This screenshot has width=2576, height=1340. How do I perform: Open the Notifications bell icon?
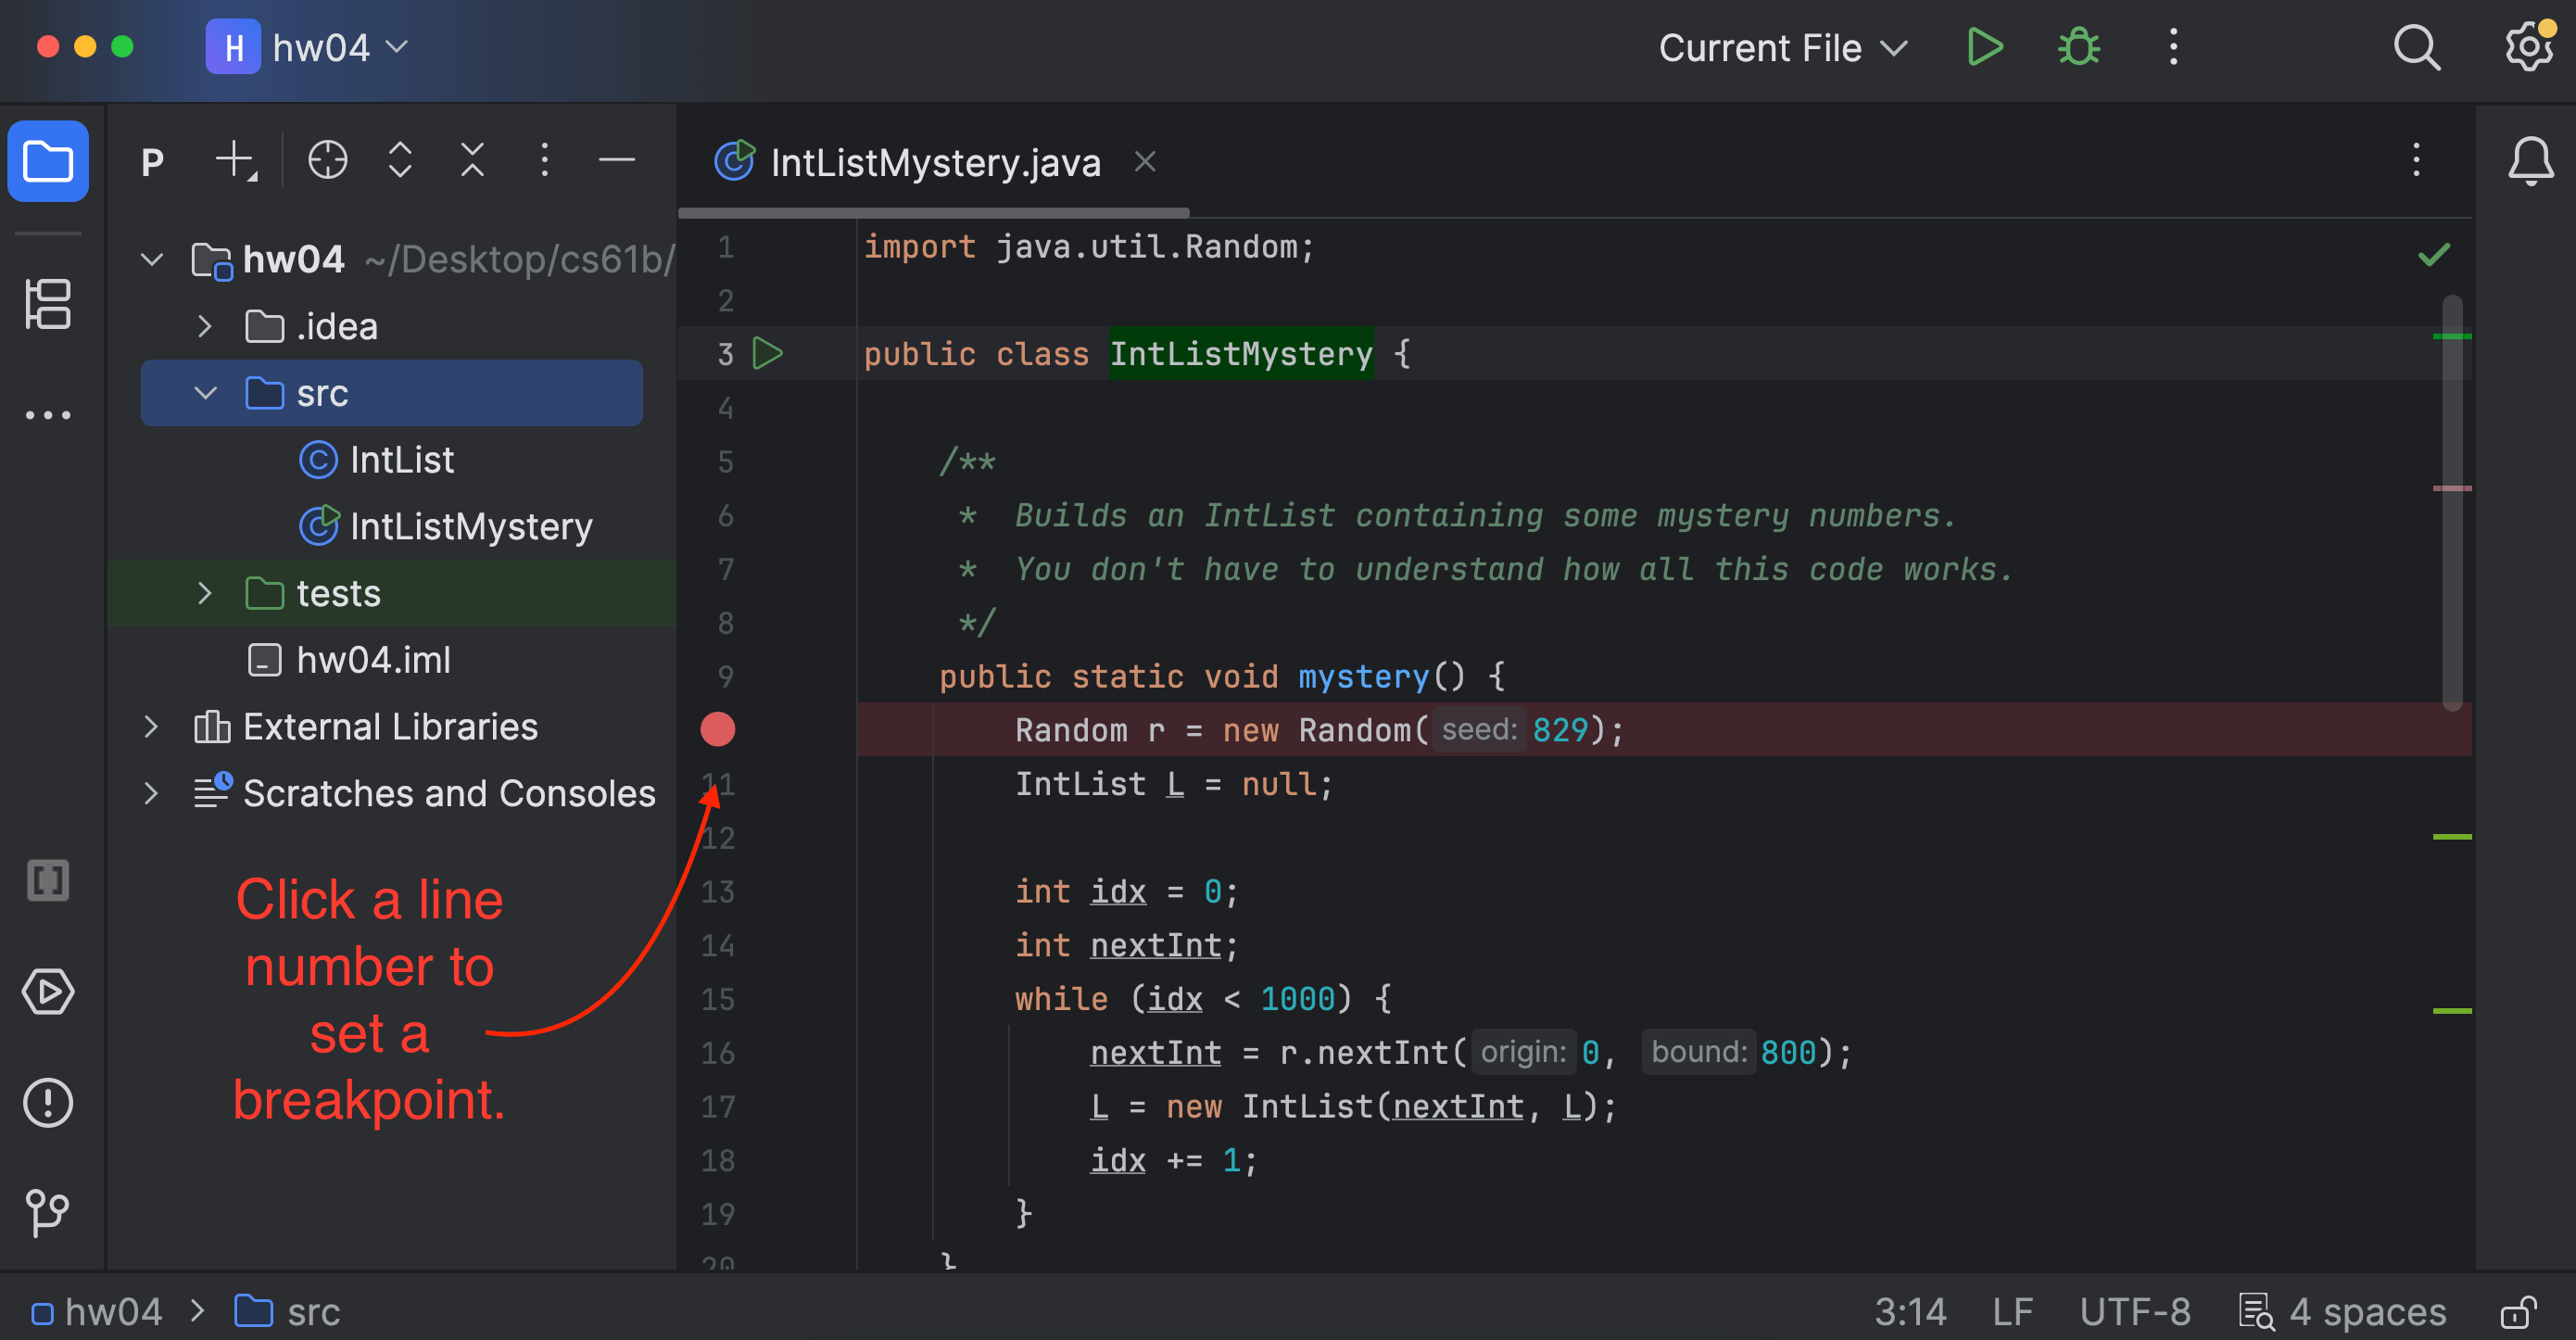2530,160
